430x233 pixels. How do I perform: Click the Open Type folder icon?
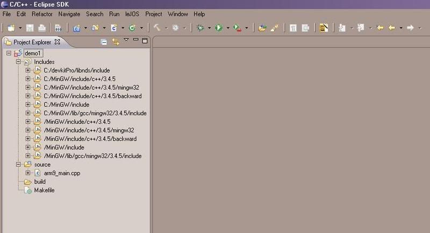click(x=262, y=28)
